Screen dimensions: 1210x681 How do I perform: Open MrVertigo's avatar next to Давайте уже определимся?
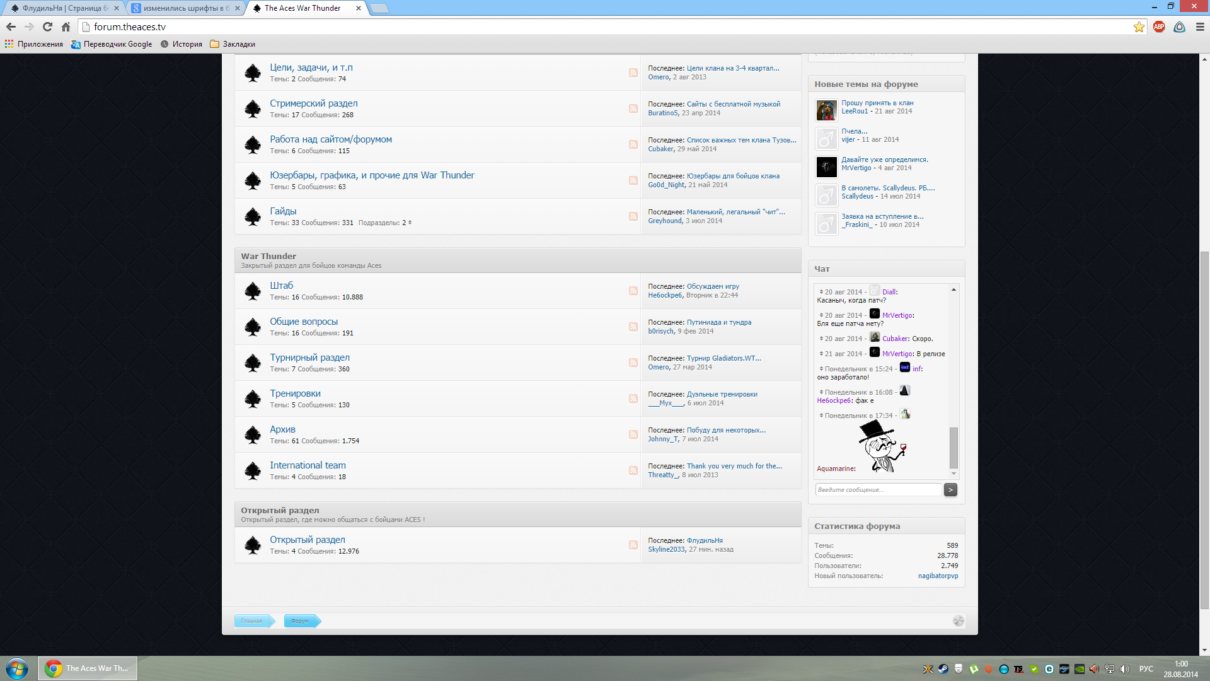click(x=826, y=167)
